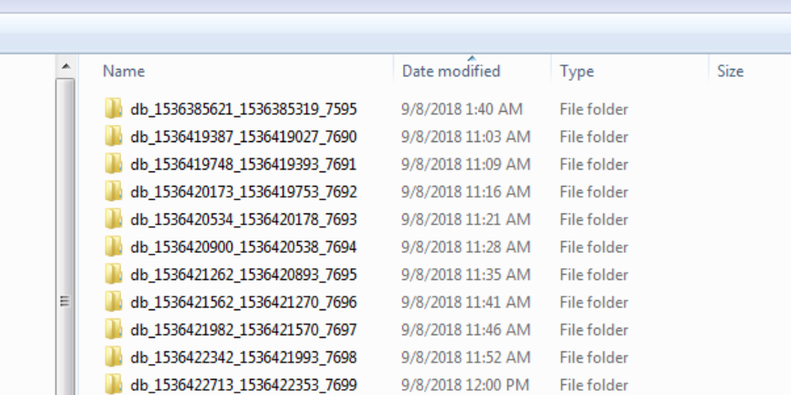Screen dimensions: 791x395
Task: Click the scrollbar up arrow
Action: coord(66,66)
